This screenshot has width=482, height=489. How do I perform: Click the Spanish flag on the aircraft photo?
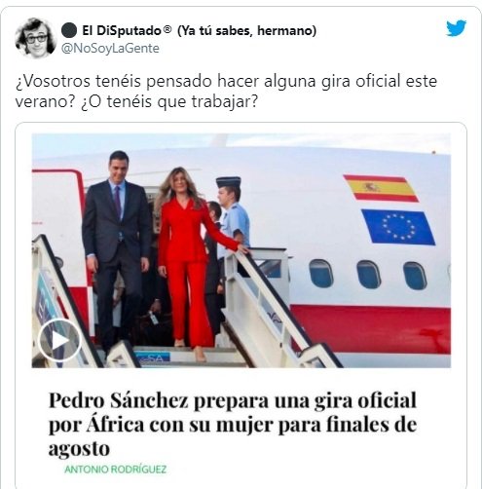[381, 188]
